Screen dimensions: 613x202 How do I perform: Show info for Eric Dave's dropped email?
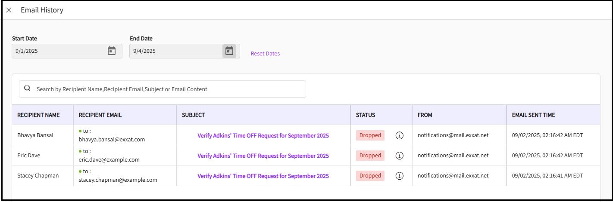click(x=399, y=156)
